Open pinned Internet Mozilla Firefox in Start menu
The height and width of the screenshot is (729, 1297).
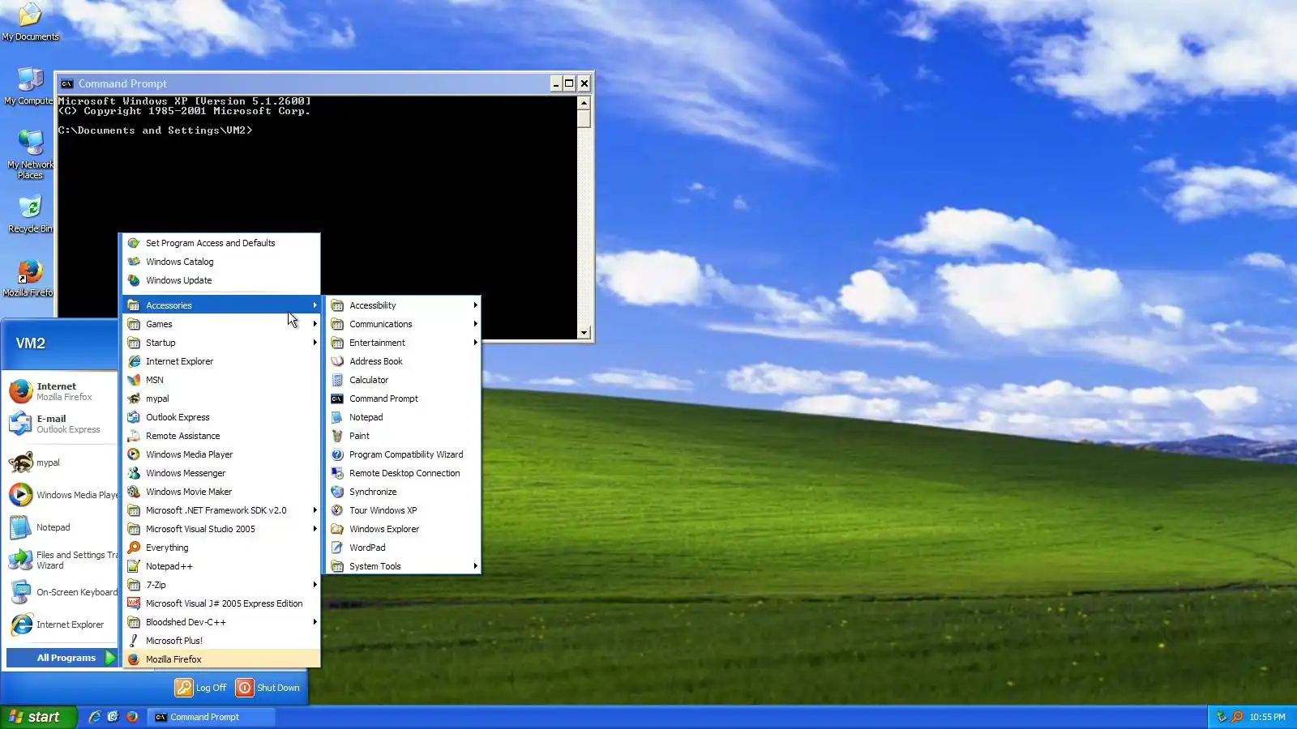click(x=61, y=391)
